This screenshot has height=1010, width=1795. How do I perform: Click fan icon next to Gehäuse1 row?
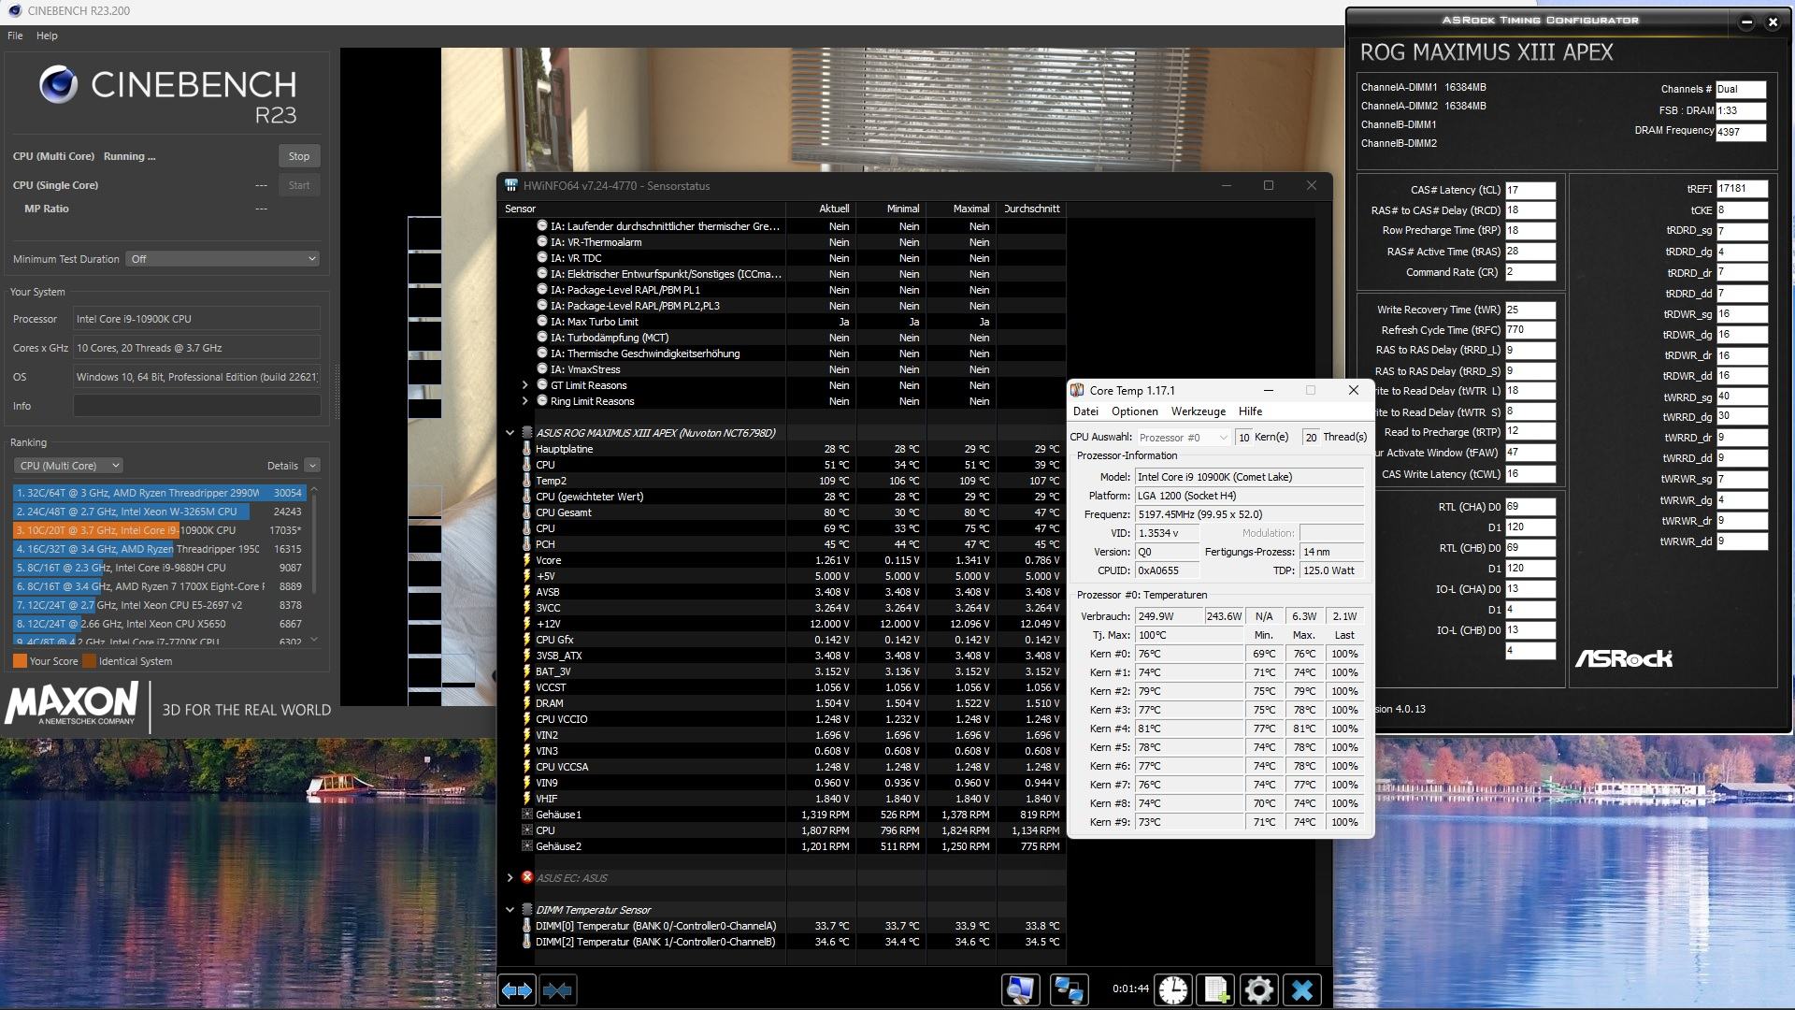pyautogui.click(x=527, y=815)
